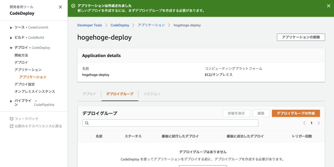Click the hogehoge-deploy name value
Screen dimensions: 334x167
96,75
